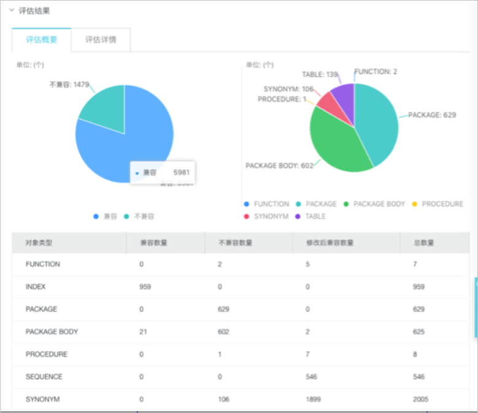Click the PACKAGE: 629 chart label

[x=432, y=115]
